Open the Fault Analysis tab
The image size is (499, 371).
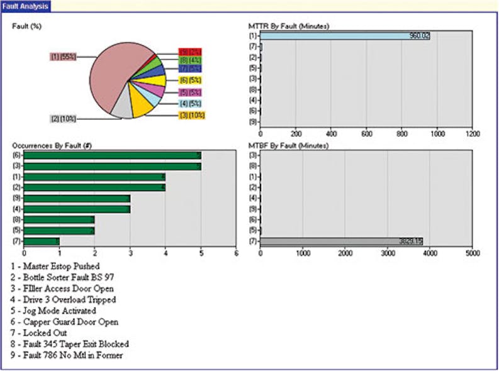[x=25, y=6]
